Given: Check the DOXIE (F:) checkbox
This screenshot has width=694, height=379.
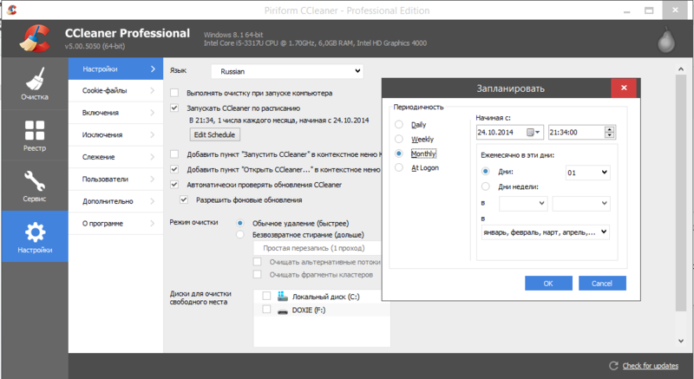Looking at the screenshot, I should [266, 310].
